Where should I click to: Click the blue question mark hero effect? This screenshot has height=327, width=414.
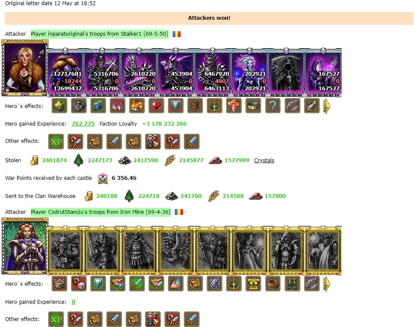click(273, 106)
